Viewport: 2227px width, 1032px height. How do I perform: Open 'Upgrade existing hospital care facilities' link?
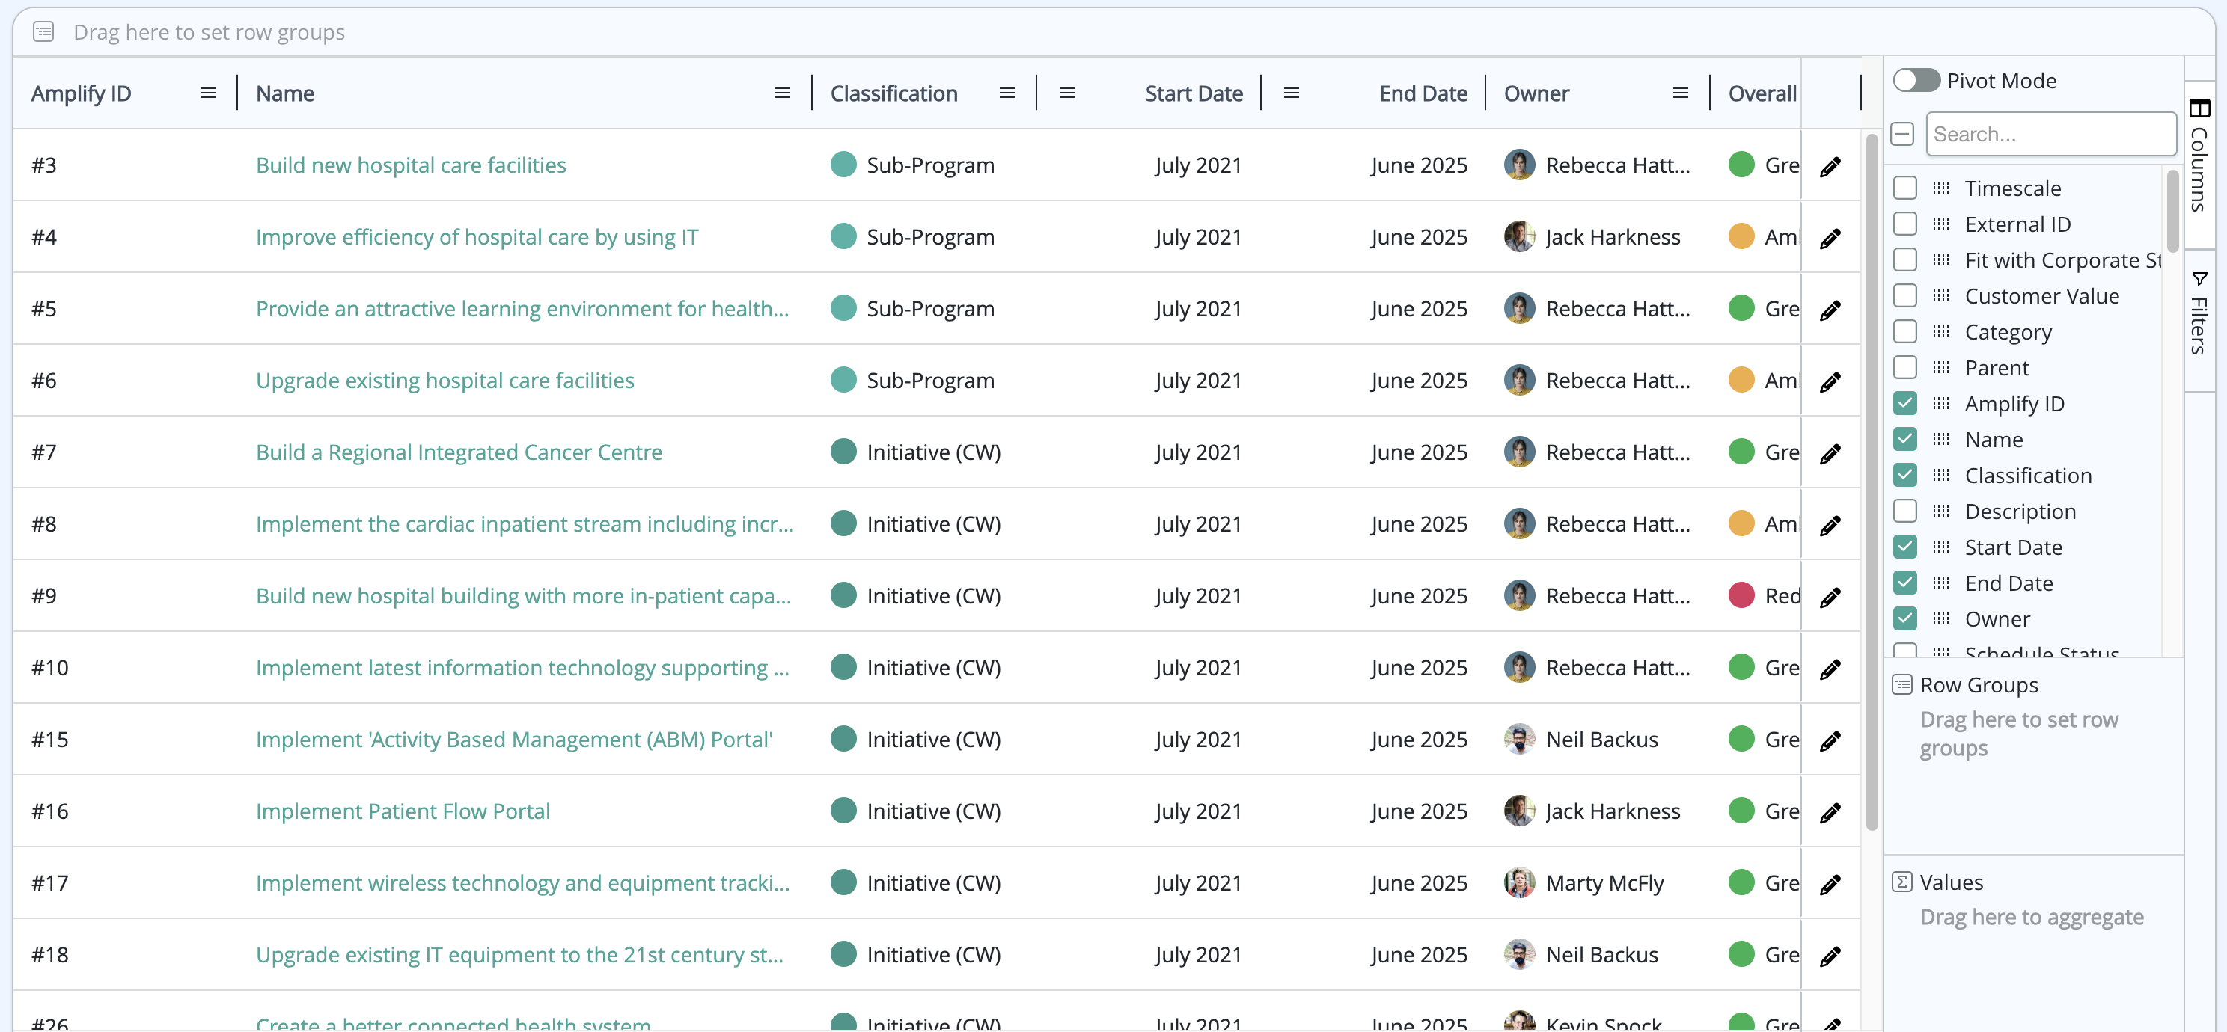click(445, 380)
